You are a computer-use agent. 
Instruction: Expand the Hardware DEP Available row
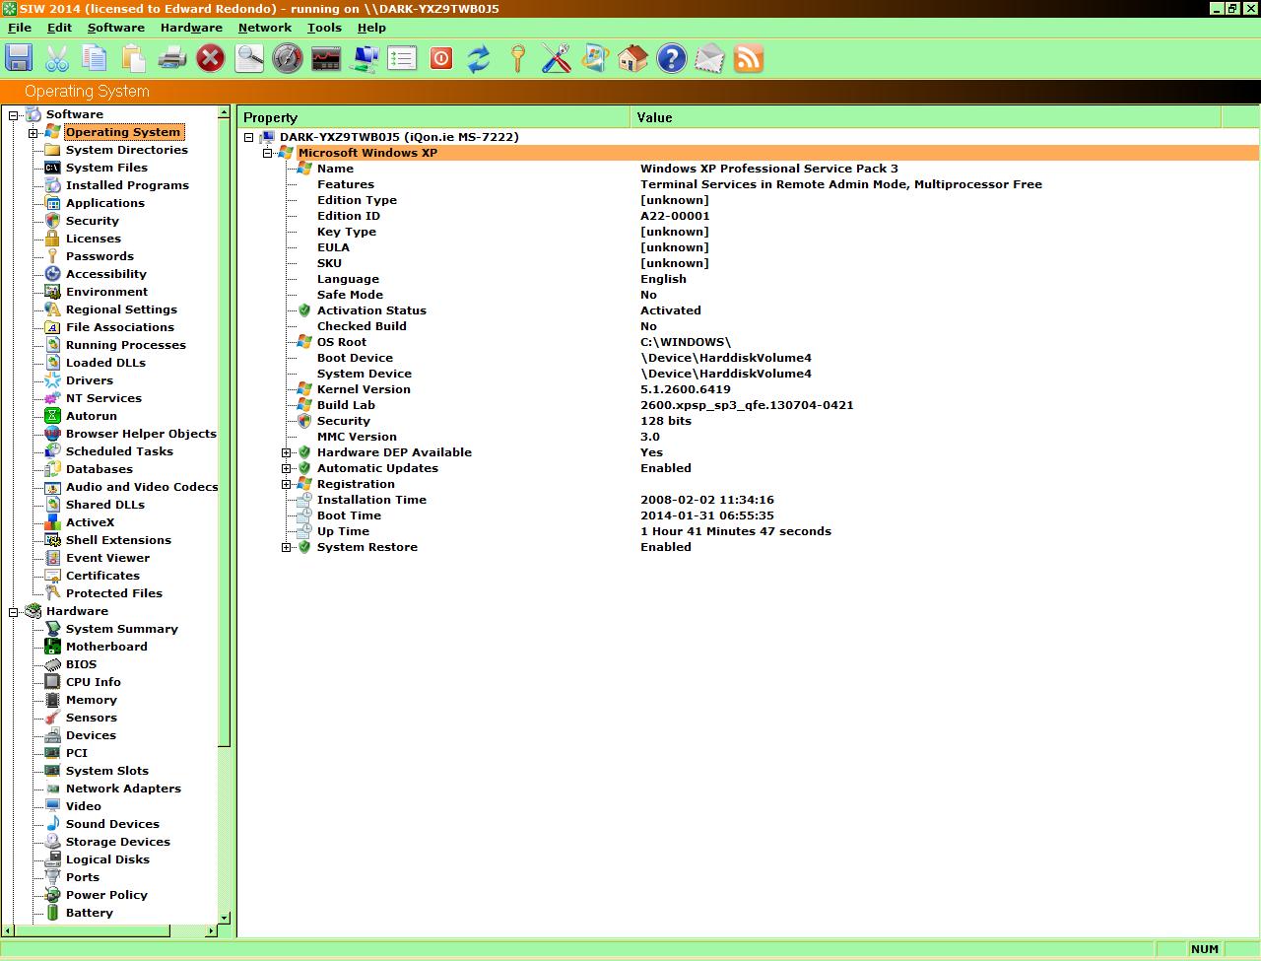click(x=286, y=452)
